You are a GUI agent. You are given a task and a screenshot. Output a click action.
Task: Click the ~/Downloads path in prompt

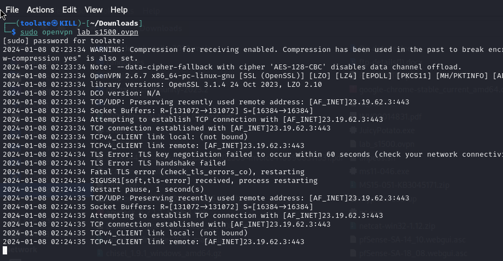click(114, 23)
